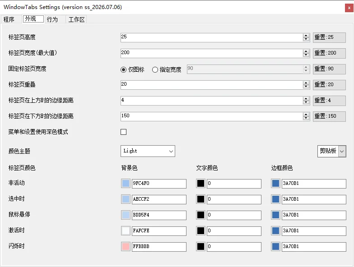The image size is (354, 267).
Task: Select the 仅图标 radio option
Action: (x=133, y=69)
